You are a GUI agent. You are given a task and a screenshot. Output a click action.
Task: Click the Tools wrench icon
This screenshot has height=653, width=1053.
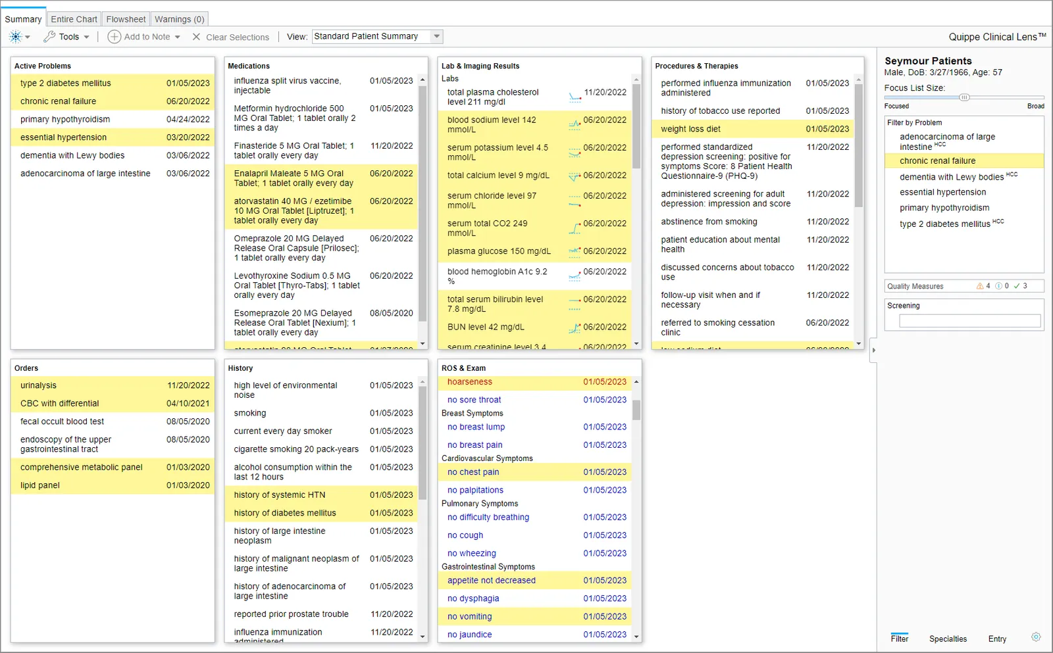(49, 37)
